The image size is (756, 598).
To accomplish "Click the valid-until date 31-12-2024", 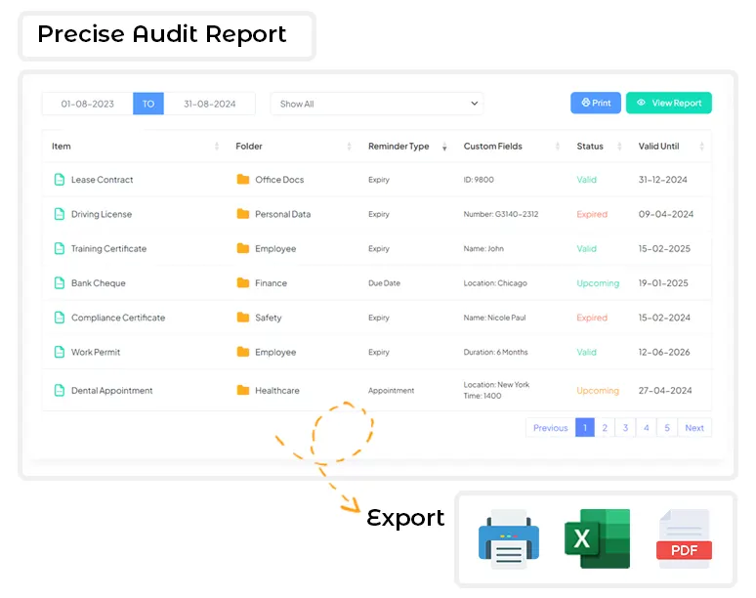I will click(x=663, y=180).
